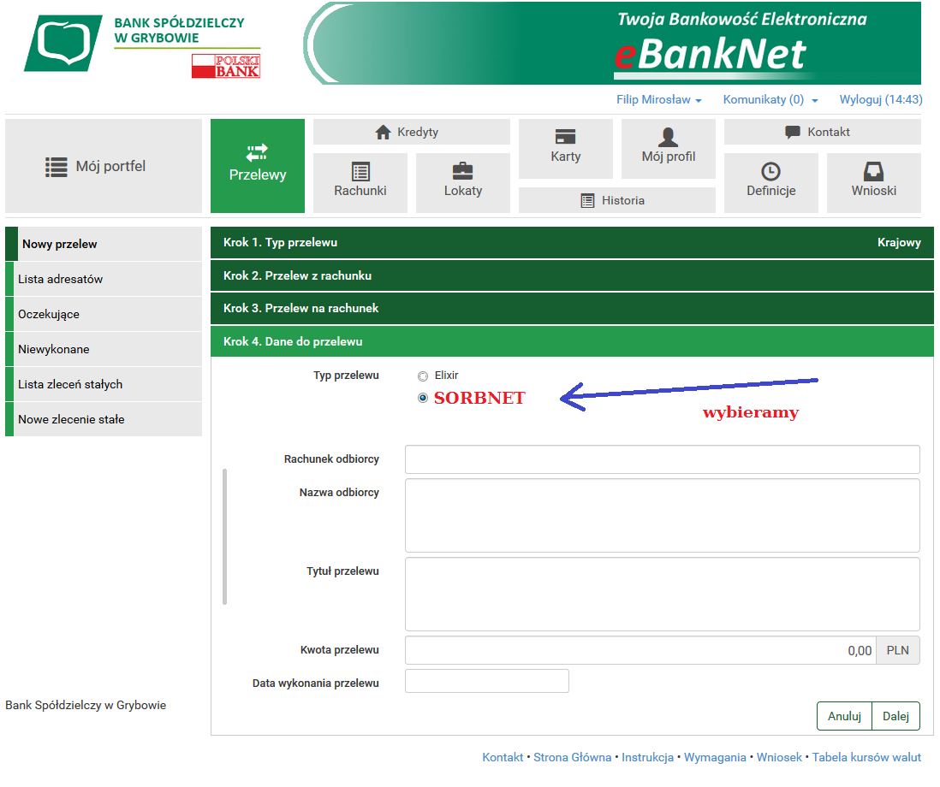Click the Kredyty house icon
Viewport: 940px width, 787px height.
click(383, 133)
